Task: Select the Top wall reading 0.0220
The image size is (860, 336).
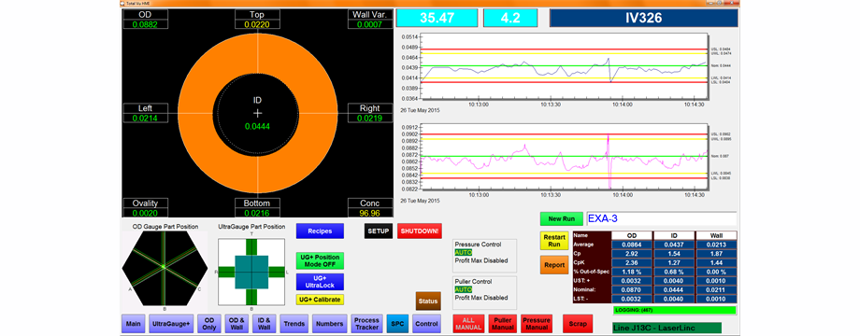Action: [257, 24]
